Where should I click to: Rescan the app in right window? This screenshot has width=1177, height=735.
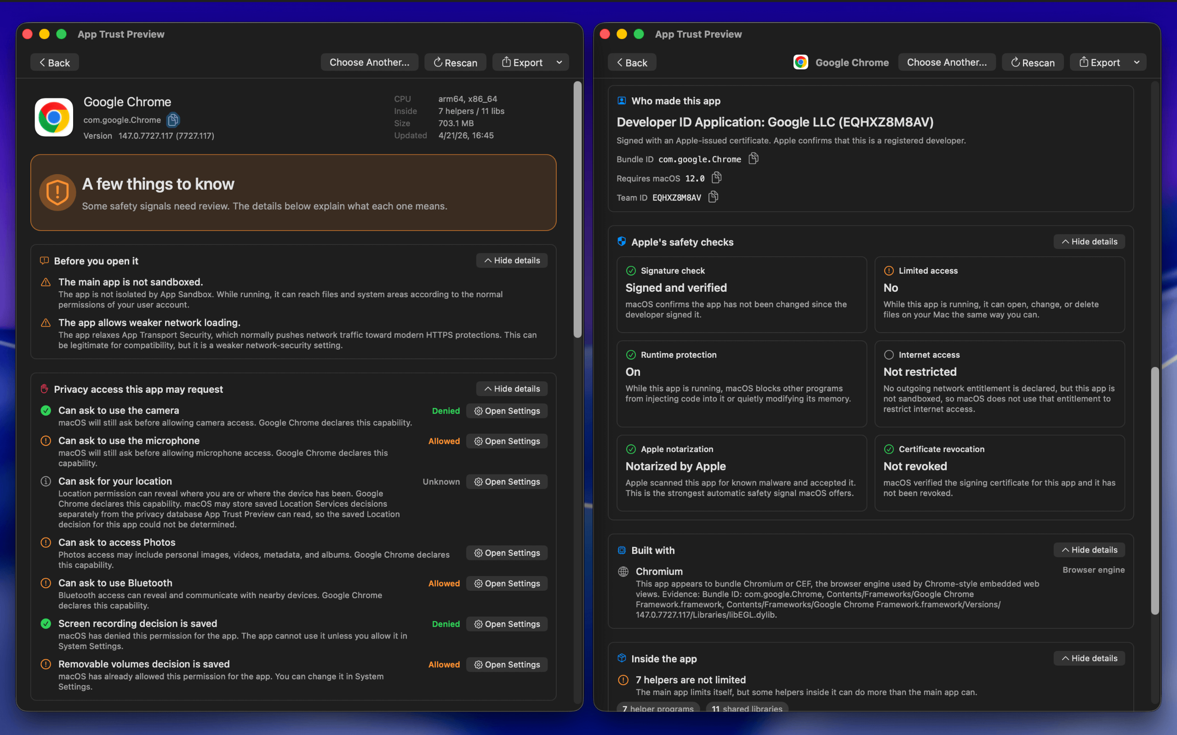pos(1033,62)
